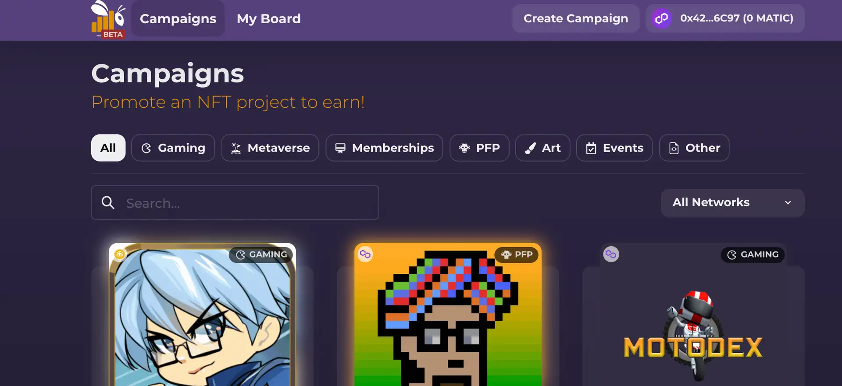The image size is (842, 386).
Task: Click the Polygon chain badge on pixel-art card
Action: pyautogui.click(x=365, y=254)
